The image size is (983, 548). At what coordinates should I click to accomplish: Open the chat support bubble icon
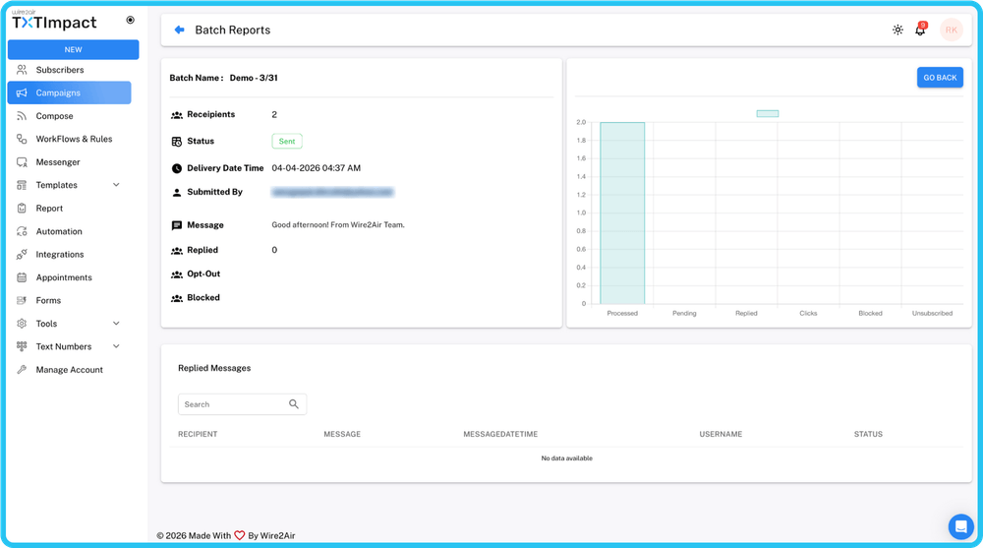click(x=960, y=526)
